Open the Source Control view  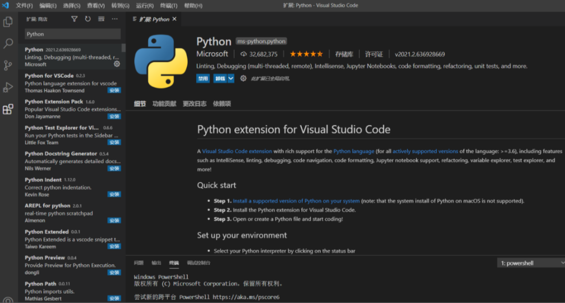click(8, 65)
